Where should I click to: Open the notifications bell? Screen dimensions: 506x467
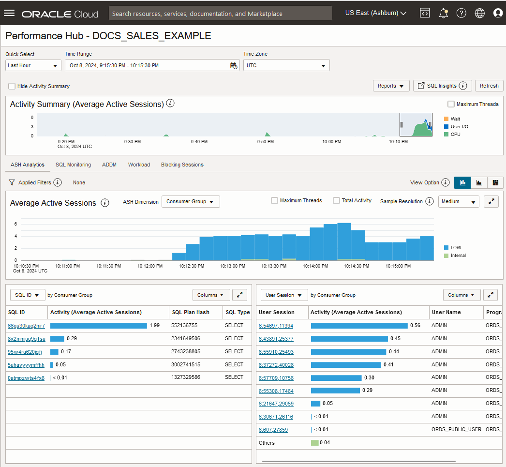point(443,13)
